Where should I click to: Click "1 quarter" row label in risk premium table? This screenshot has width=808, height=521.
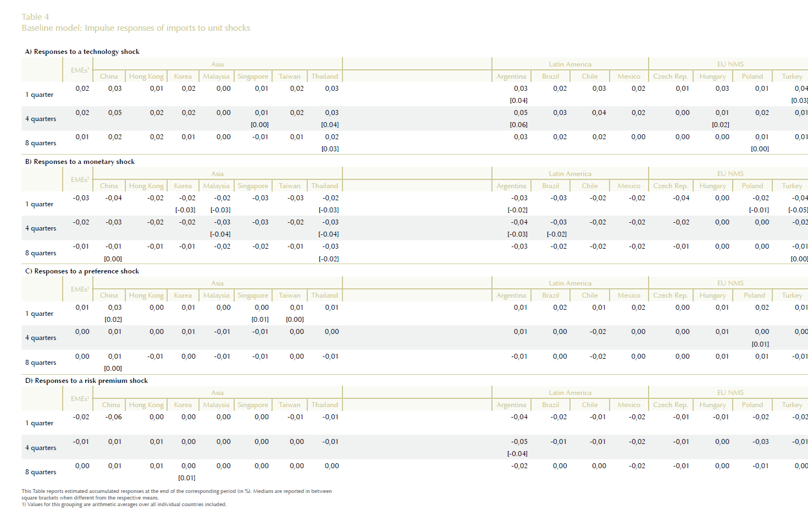click(40, 423)
